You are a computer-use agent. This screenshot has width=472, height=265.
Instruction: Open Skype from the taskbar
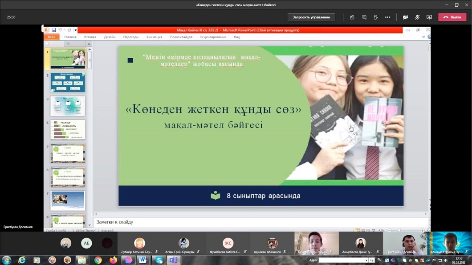point(159,260)
